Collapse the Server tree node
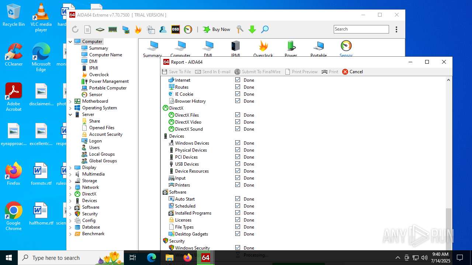 [x=70, y=114]
